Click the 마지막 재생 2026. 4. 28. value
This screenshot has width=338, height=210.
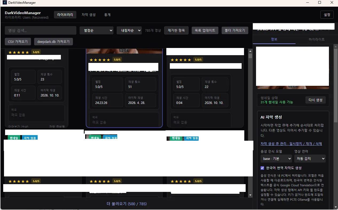(x=137, y=103)
